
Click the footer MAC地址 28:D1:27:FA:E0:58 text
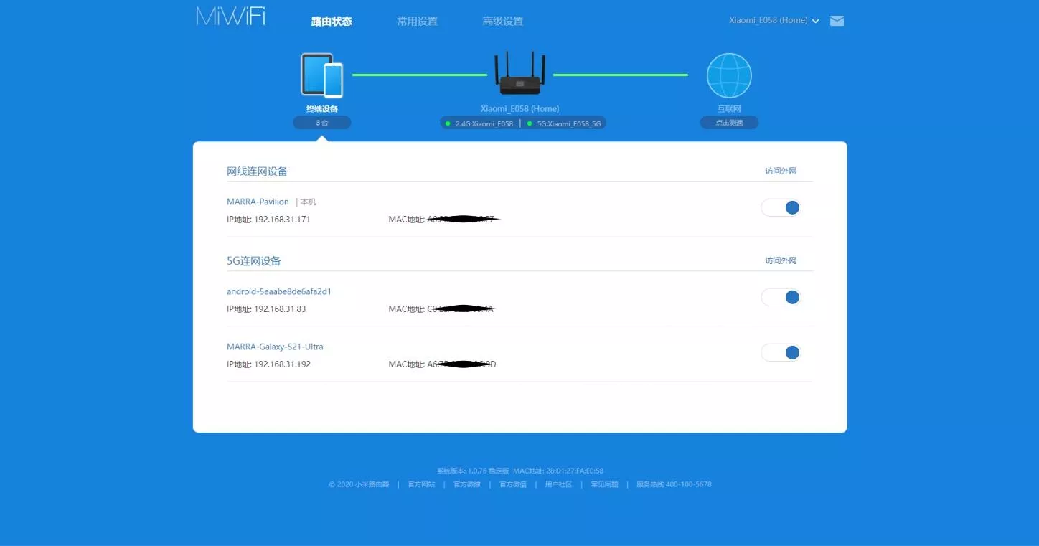(558, 471)
